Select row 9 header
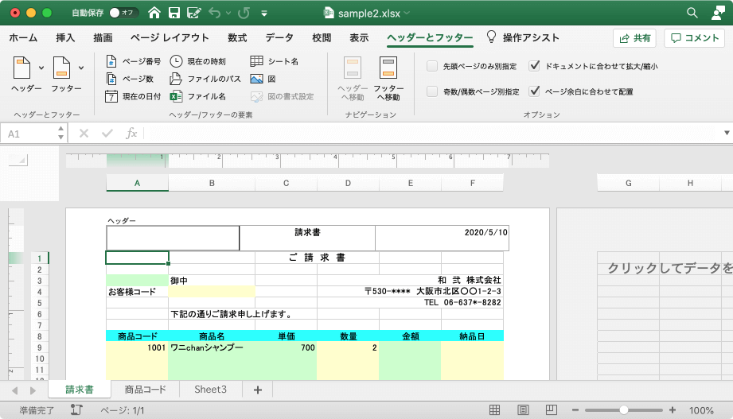The height and width of the screenshot is (419, 733). tap(40, 347)
